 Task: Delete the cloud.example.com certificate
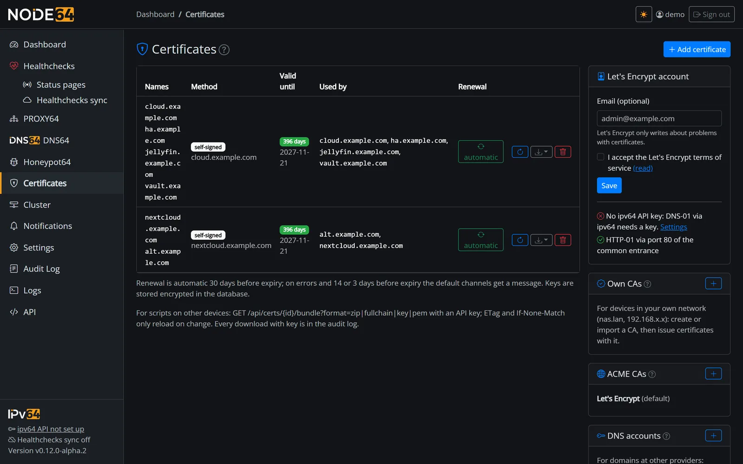click(x=563, y=152)
